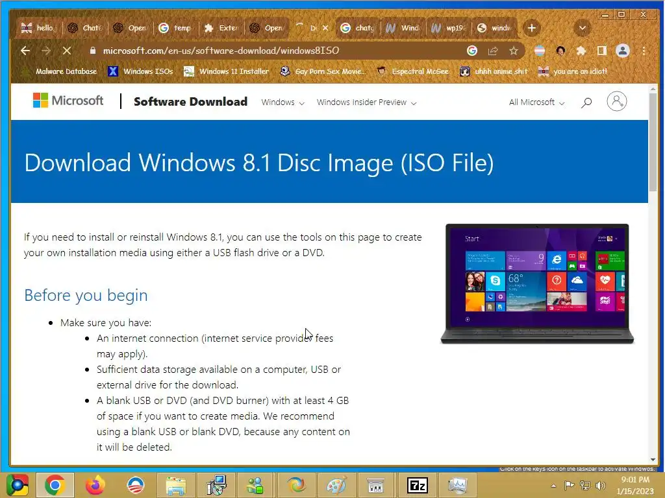
Task: Switch to the 'Chat' tab
Action: point(86,28)
